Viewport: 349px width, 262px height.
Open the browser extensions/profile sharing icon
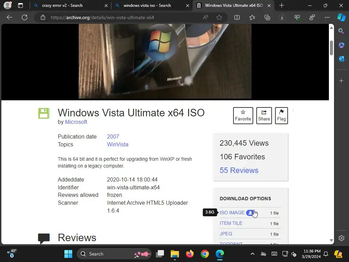point(312,17)
